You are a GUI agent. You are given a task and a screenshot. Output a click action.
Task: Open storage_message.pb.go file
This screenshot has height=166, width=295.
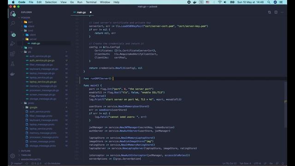pos(44,99)
